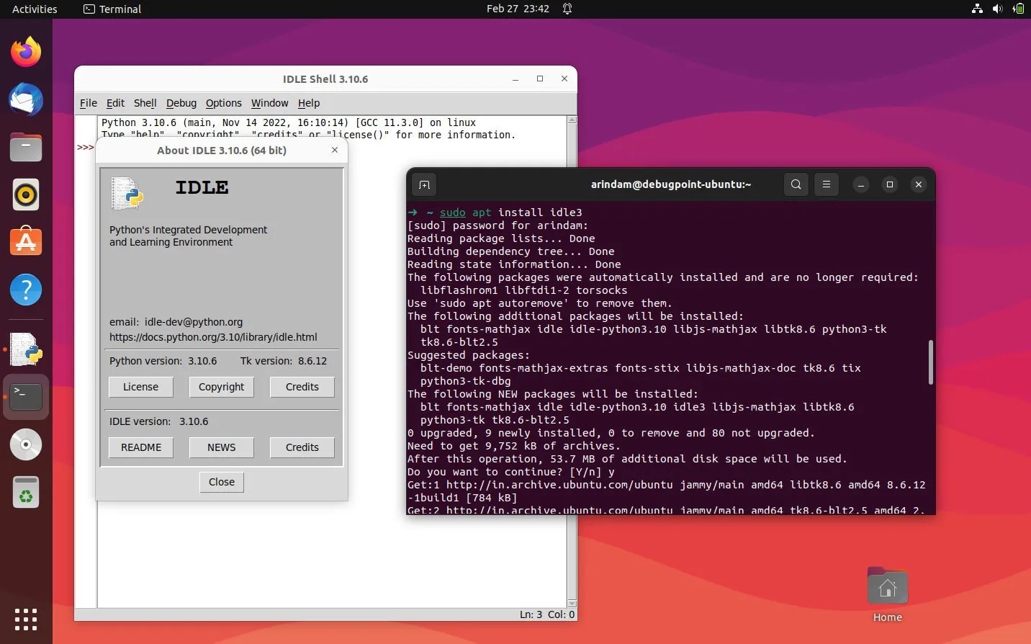View the License in About IDLE
Image resolution: width=1031 pixels, height=644 pixels.
tap(140, 387)
